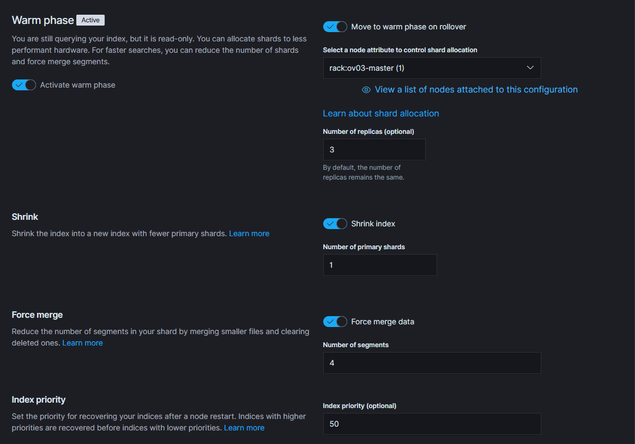Click the Shrink section heading

[25, 217]
